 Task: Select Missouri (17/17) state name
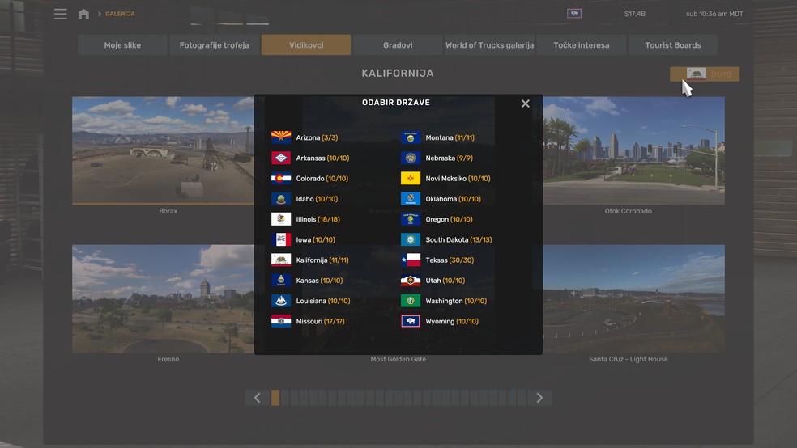[320, 321]
